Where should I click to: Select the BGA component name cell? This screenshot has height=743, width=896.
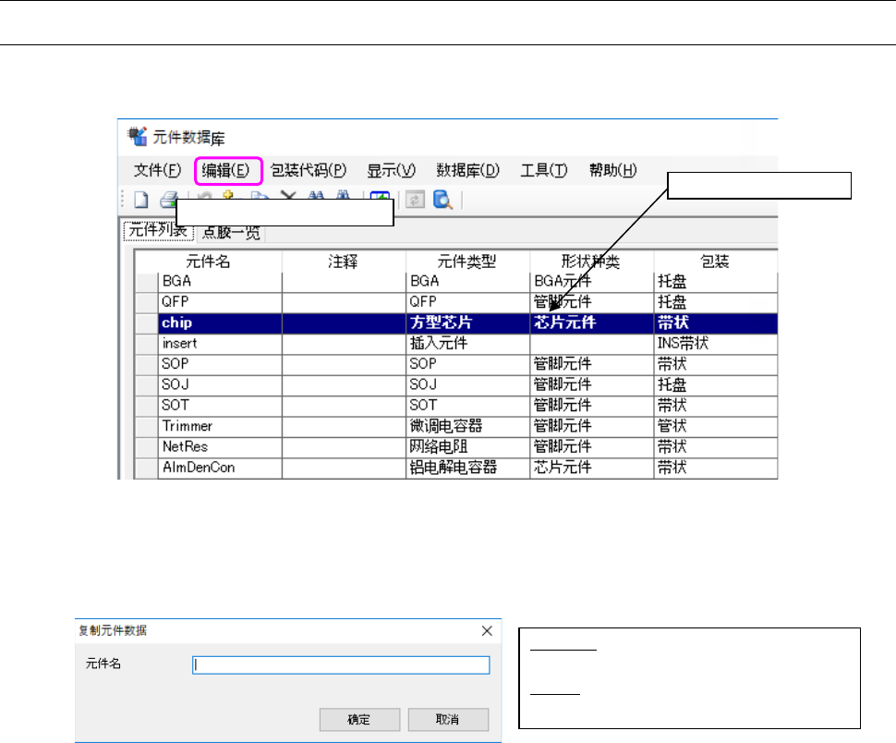220,282
